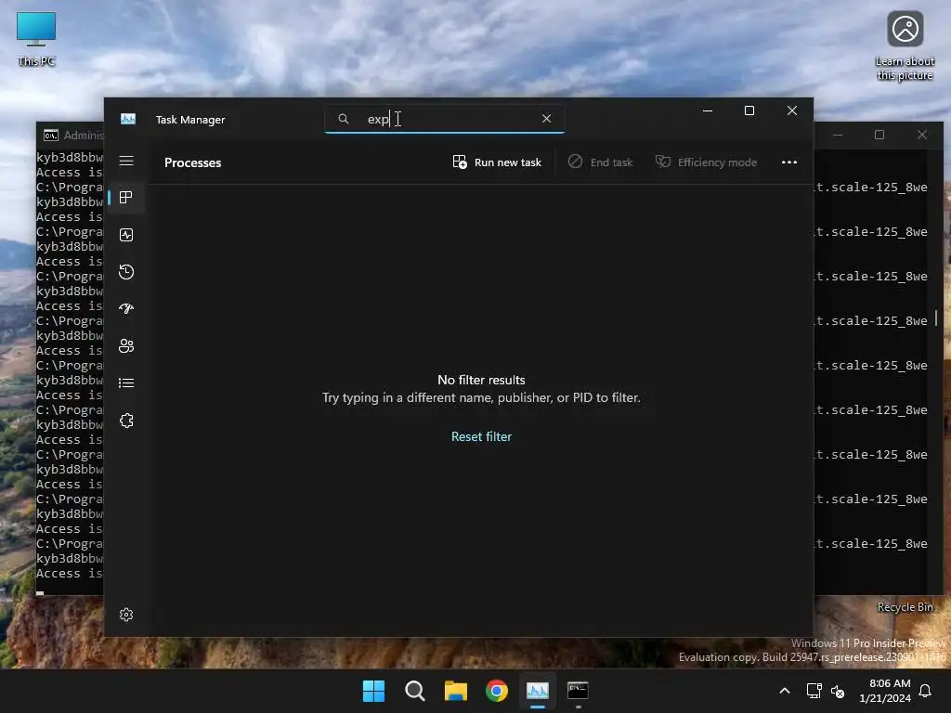The height and width of the screenshot is (713, 951).
Task: Minimize the Task Manager window
Action: (707, 110)
